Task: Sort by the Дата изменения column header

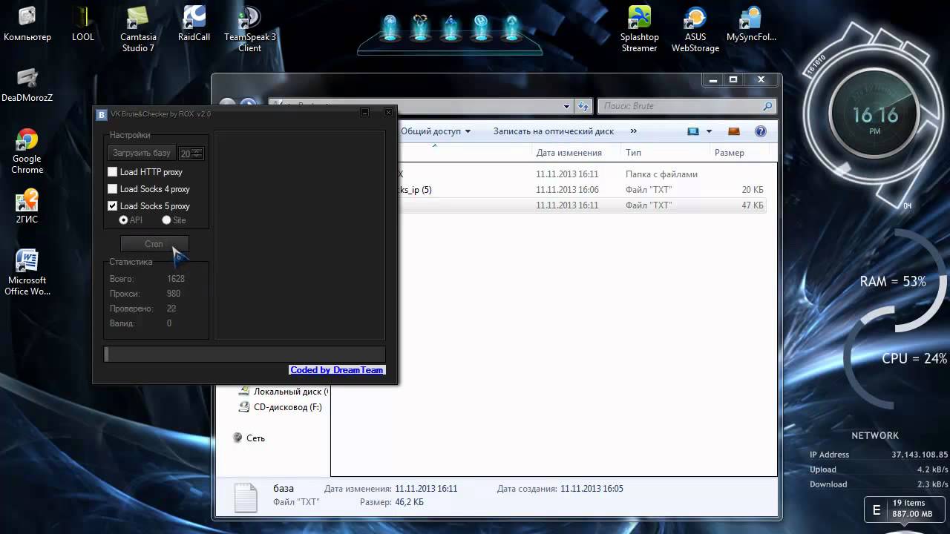Action: click(x=569, y=153)
